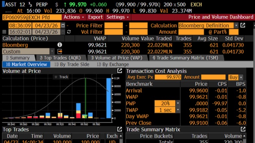Click the Export button
Viewport: 255px width, 143px height.
pyautogui.click(x=96, y=17)
